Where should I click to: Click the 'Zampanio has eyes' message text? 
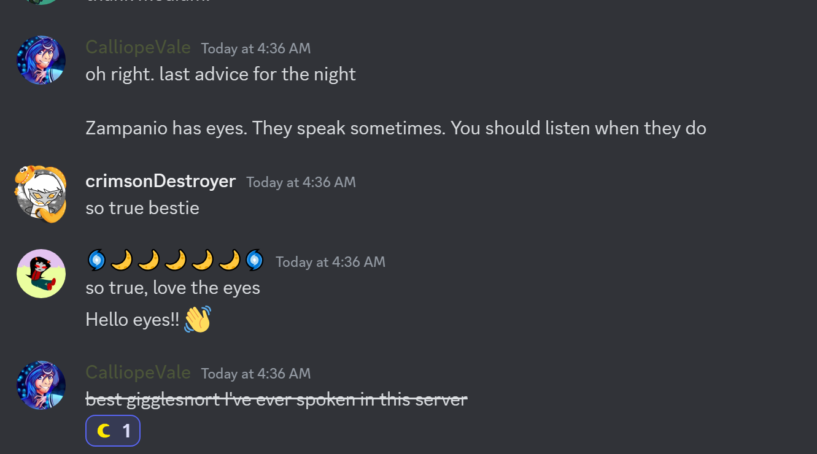click(396, 128)
